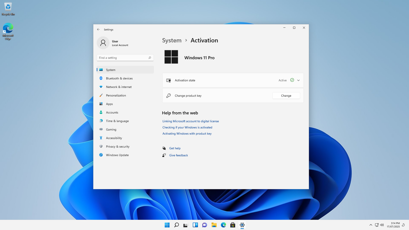Open Bluetooth & devices settings

[x=125, y=78]
